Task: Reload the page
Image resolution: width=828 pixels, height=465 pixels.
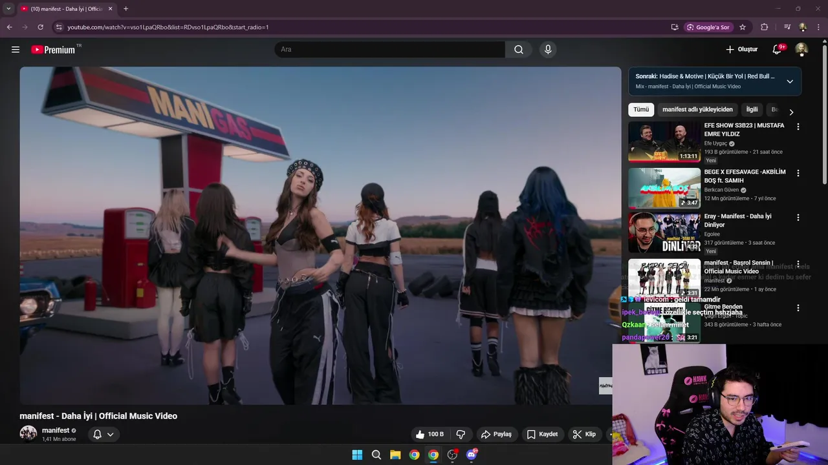Action: pos(40,27)
